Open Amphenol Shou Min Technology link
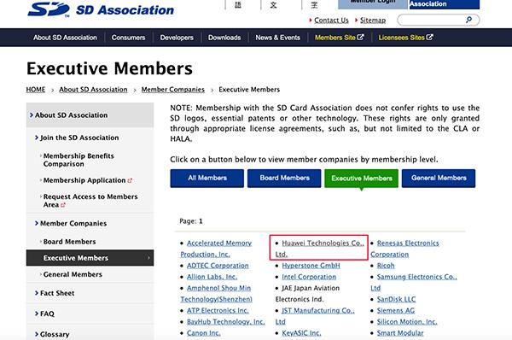Screen dimensions: 512x340 tap(216, 294)
